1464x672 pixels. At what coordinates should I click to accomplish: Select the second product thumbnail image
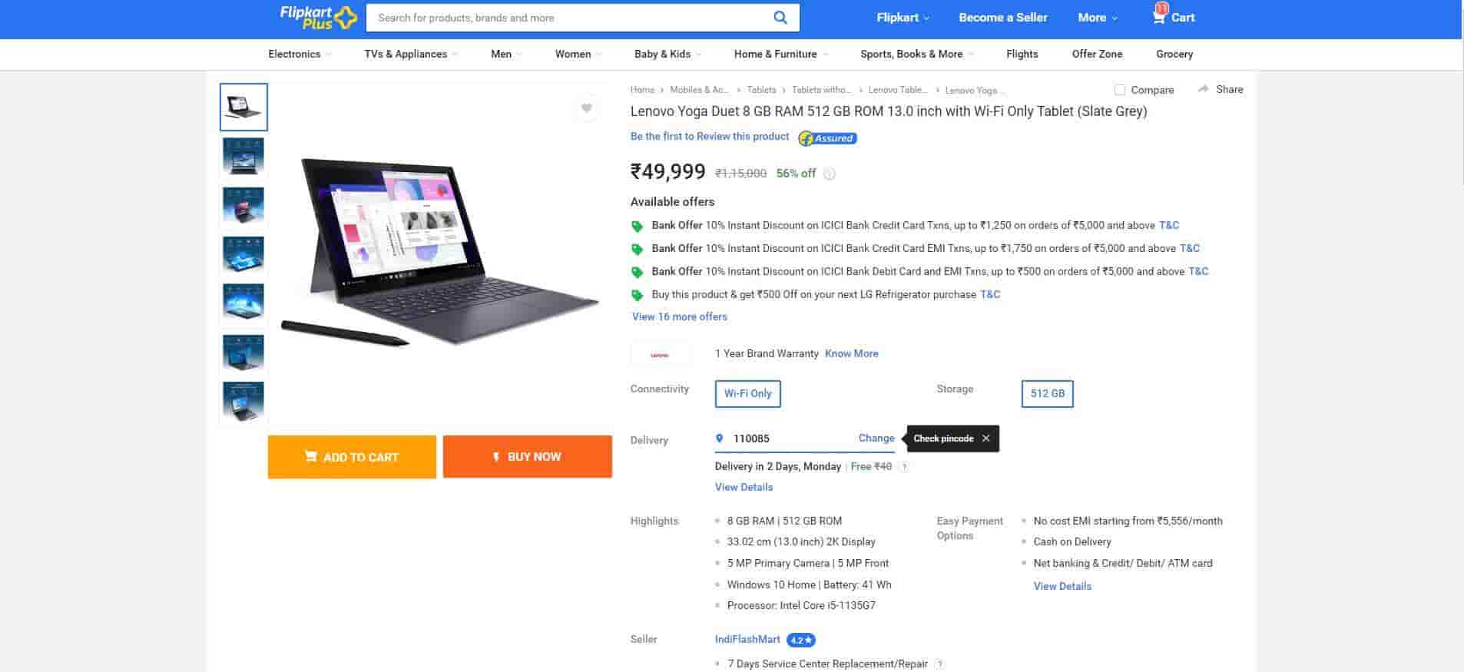pyautogui.click(x=243, y=156)
